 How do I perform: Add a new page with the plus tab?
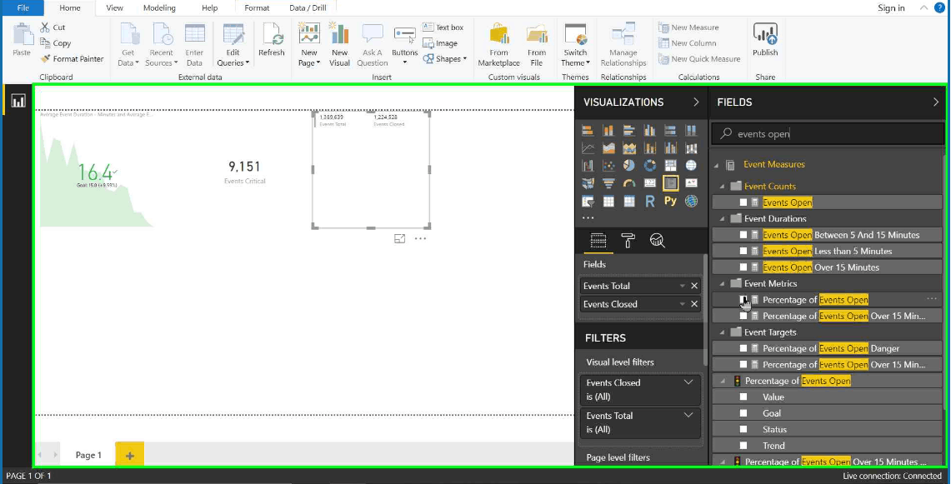coord(130,456)
